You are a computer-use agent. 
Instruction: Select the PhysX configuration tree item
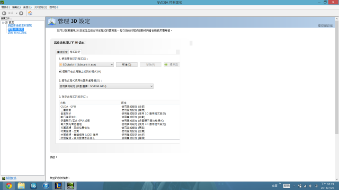pos(17,33)
